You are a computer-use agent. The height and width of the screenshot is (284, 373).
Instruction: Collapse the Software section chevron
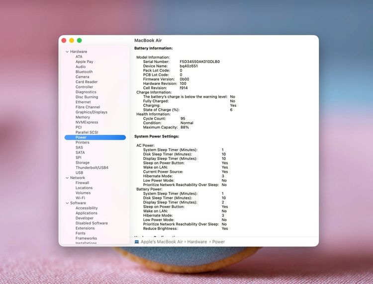[67, 203]
